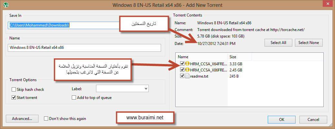
Task: Click the torrent date 10/27/2012 7:24:31 PM
Action: coord(216,44)
